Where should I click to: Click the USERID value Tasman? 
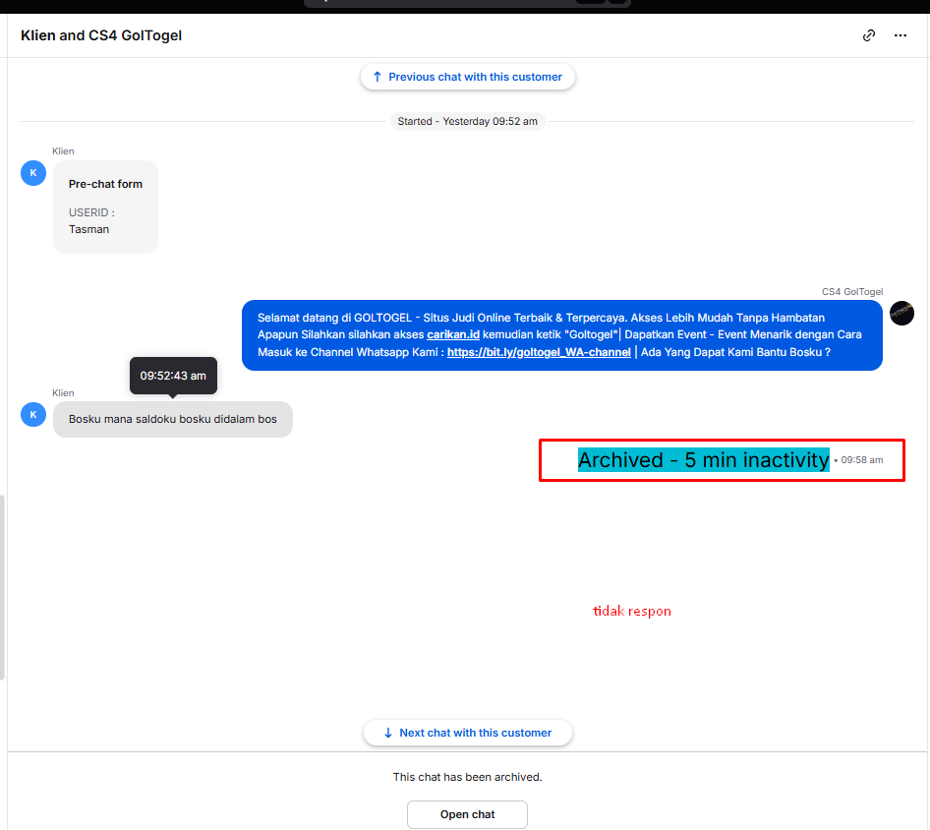point(88,229)
